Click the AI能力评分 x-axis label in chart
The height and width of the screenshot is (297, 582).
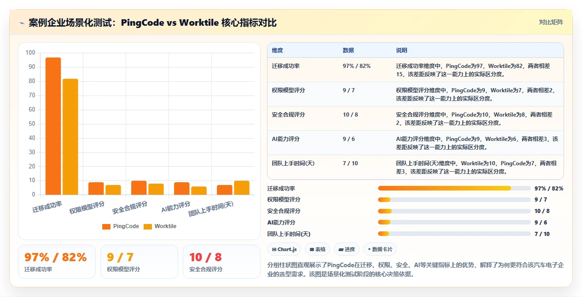[x=176, y=207]
